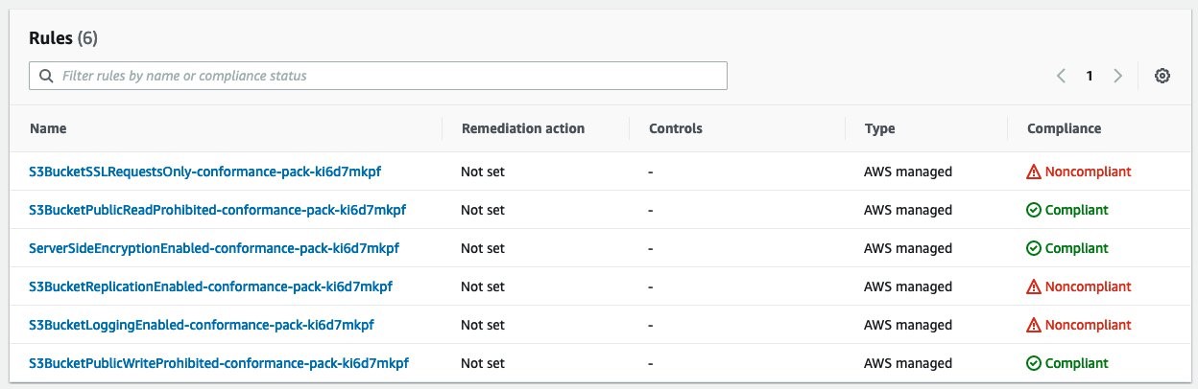Click the check icon for S3BucketPublicWriteProhibited row
This screenshot has height=389, width=1198.
point(1034,363)
